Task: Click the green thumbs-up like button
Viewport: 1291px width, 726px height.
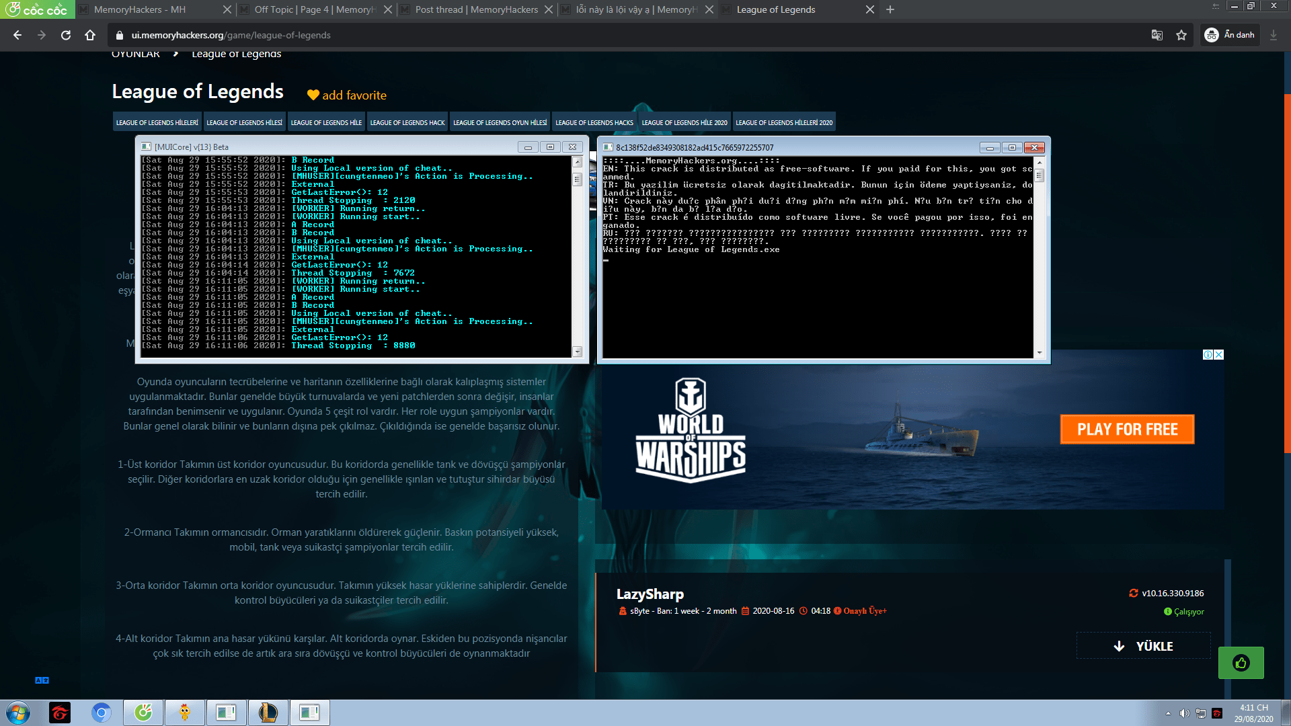Action: point(1241,663)
